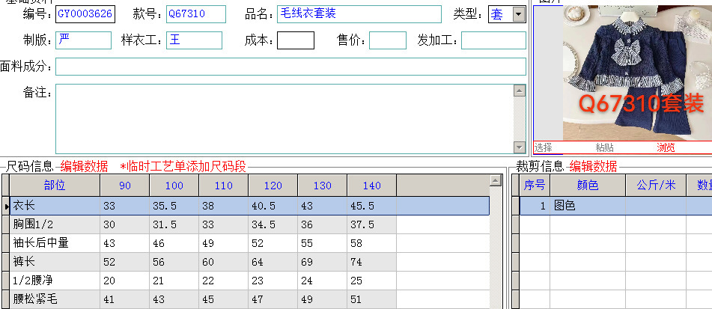
Task: Click the size 140 column header
Action: pyautogui.click(x=372, y=186)
